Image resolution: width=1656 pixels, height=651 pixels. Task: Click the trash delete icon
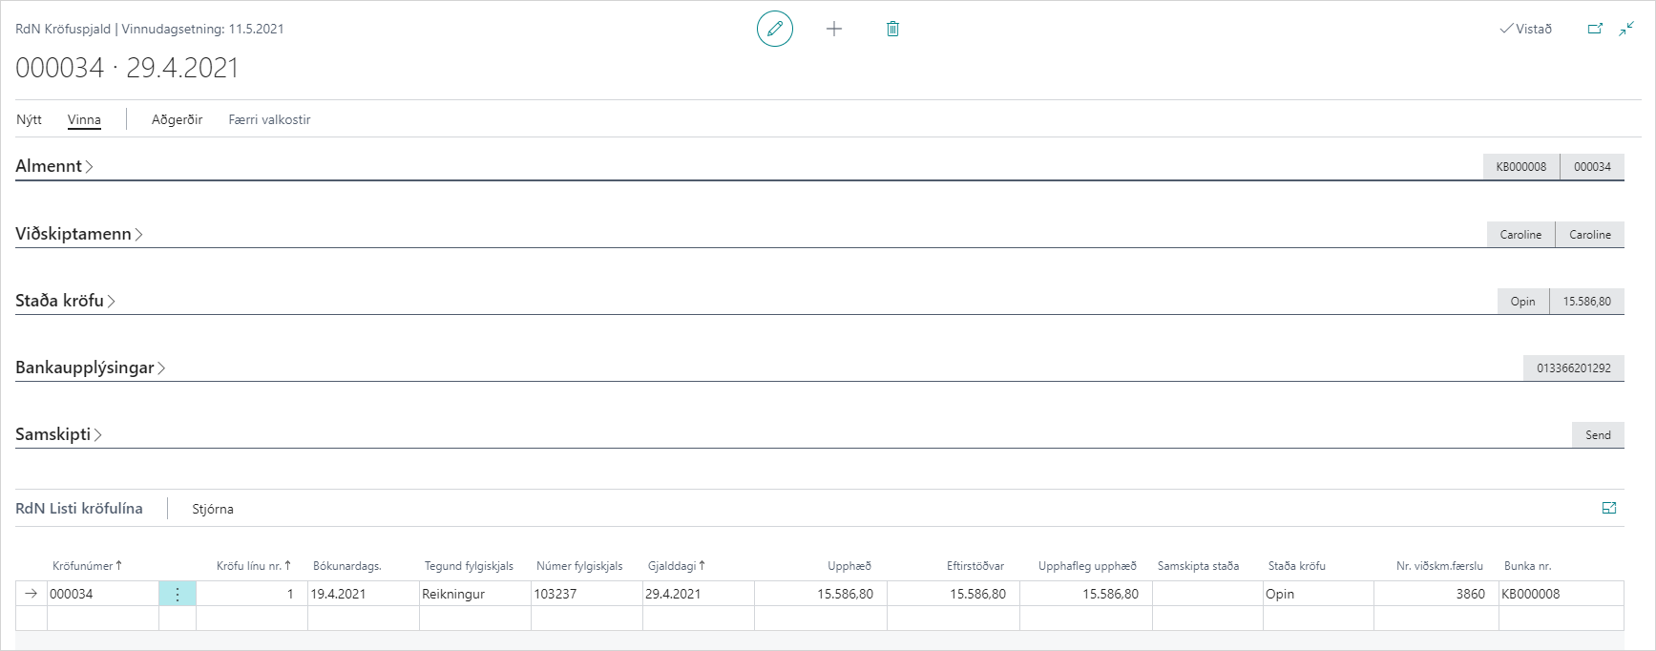pos(892,29)
